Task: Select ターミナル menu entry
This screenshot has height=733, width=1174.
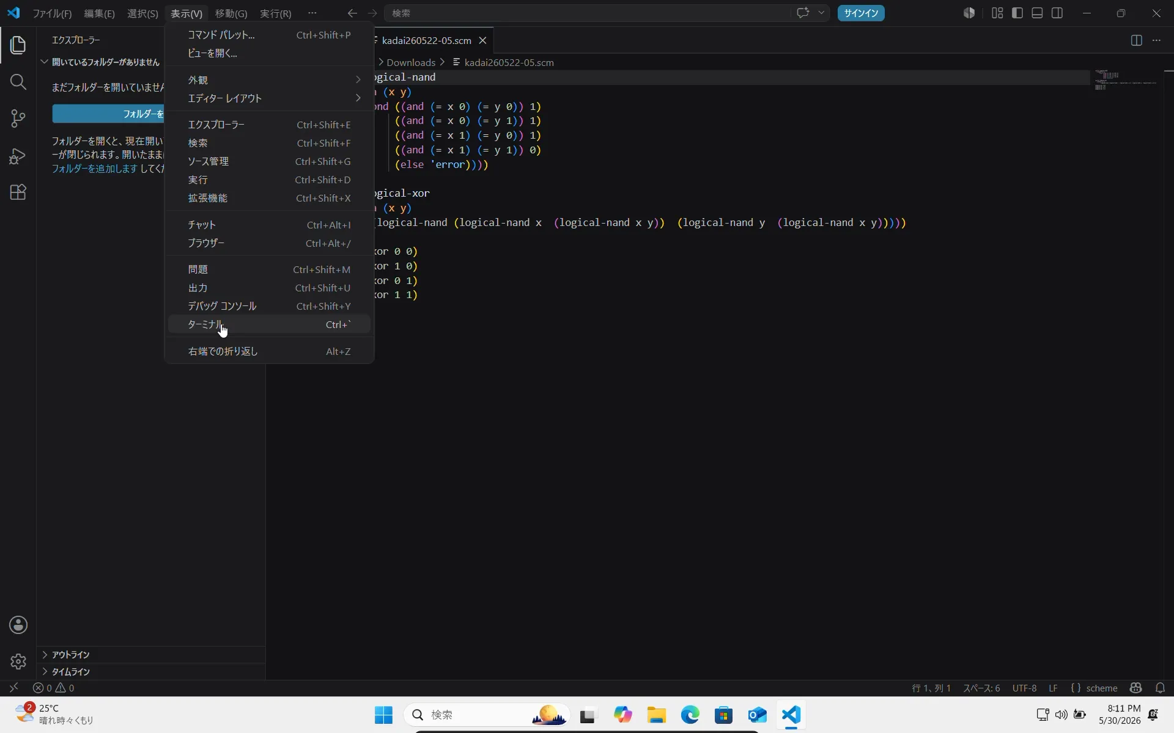Action: 269,324
